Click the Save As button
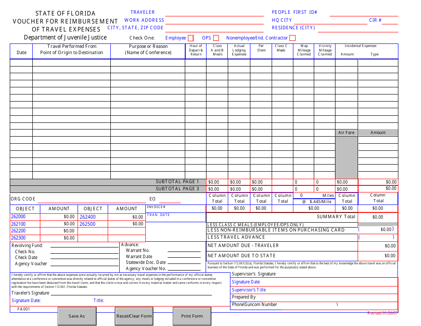 tap(77, 316)
